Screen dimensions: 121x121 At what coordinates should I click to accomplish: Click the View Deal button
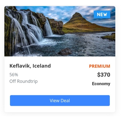click(x=60, y=100)
